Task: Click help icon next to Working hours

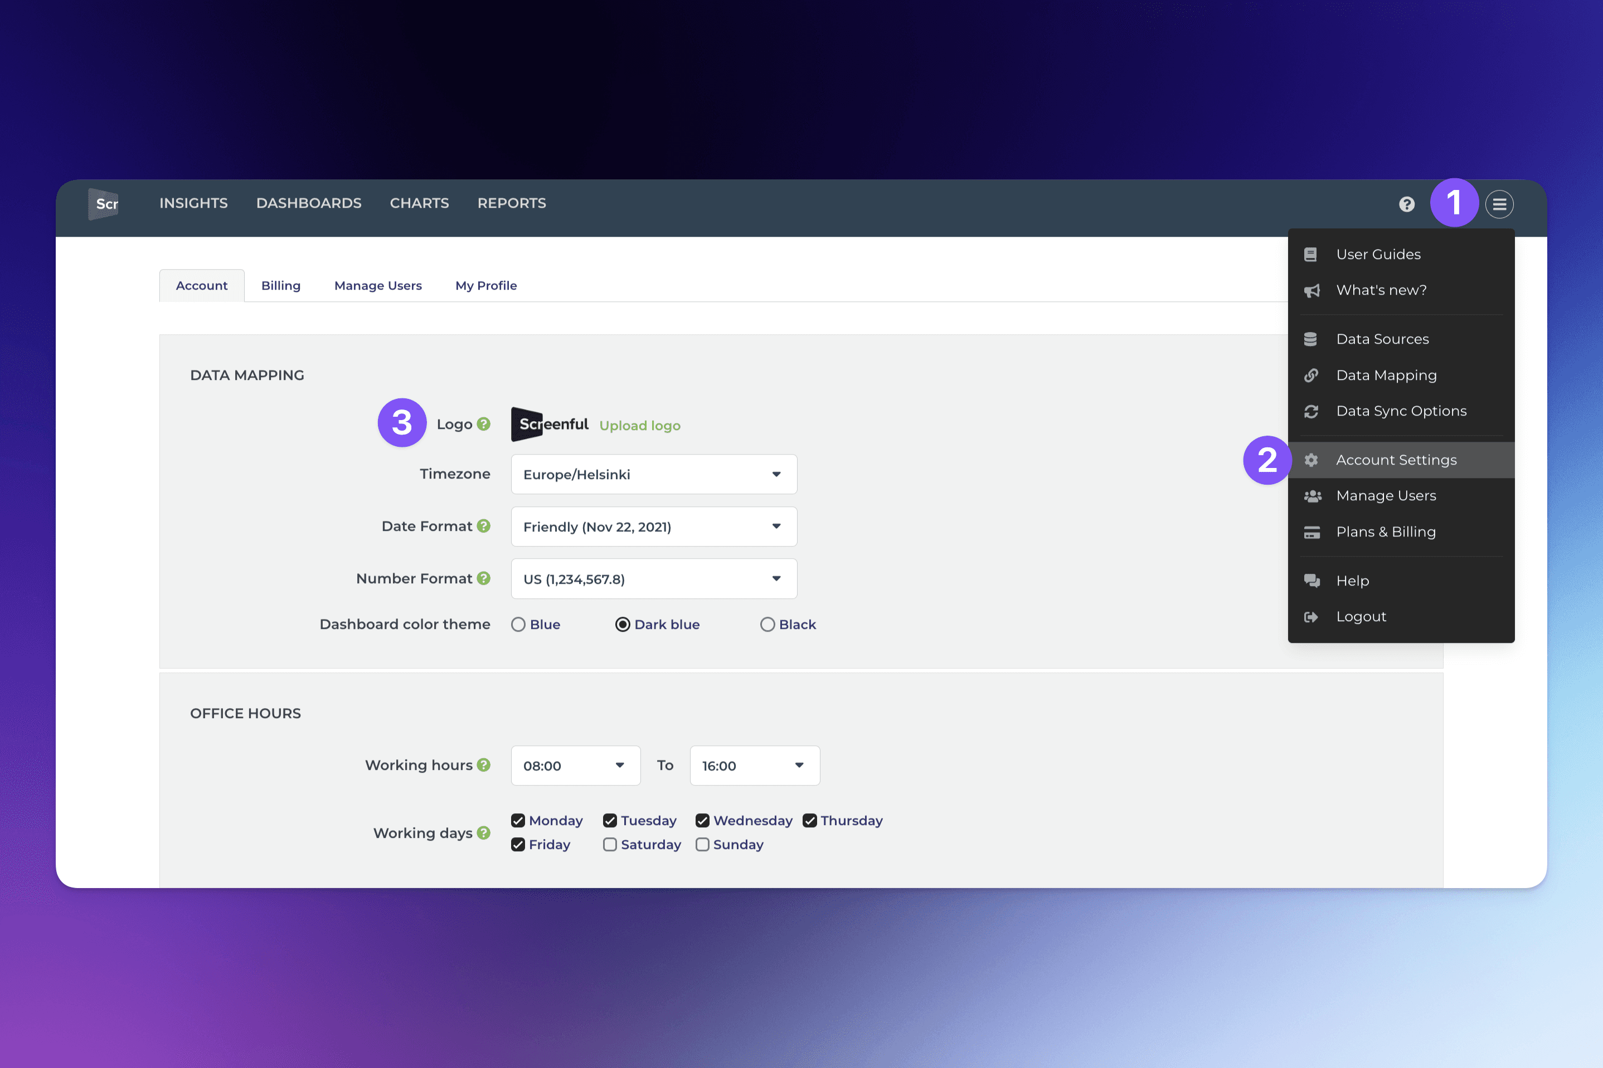Action: point(484,765)
